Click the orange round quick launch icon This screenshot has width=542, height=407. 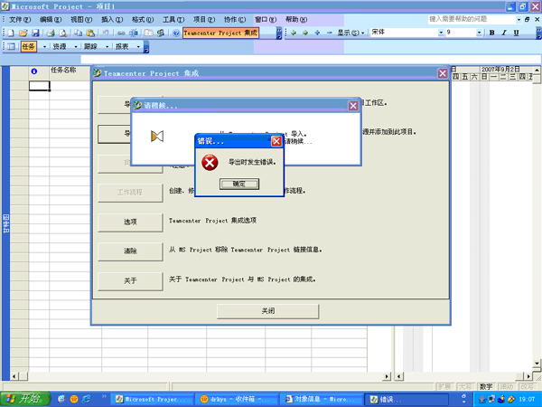74,399
